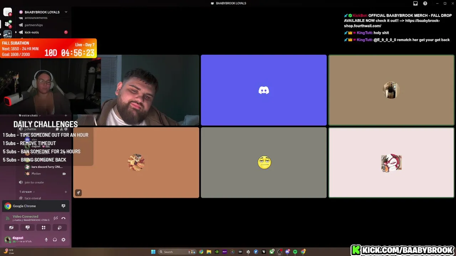Select the tan participant tile with photo avatar
Viewport: 456px width, 256px height.
[x=391, y=90]
